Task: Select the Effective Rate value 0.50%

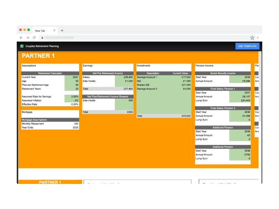Action: (x=72, y=104)
